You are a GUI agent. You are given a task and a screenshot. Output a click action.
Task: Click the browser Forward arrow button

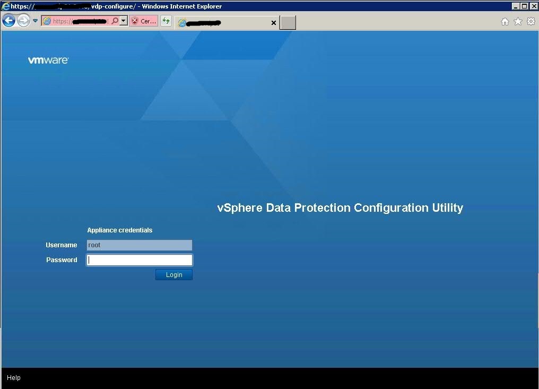[x=24, y=21]
